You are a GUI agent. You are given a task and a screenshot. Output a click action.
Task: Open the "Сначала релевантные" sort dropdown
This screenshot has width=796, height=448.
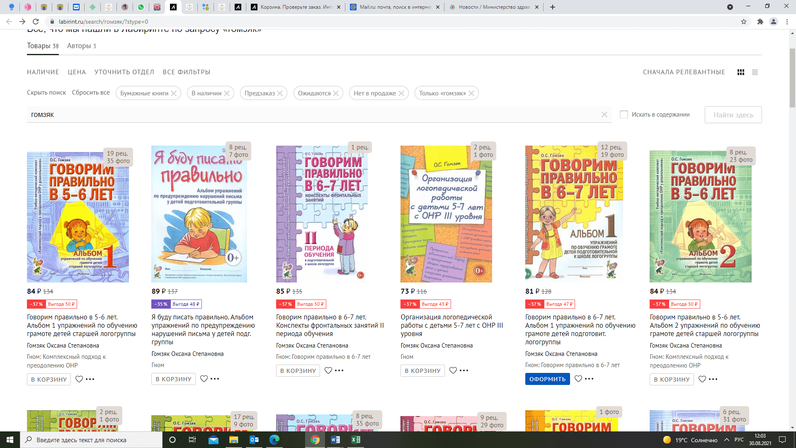684,72
